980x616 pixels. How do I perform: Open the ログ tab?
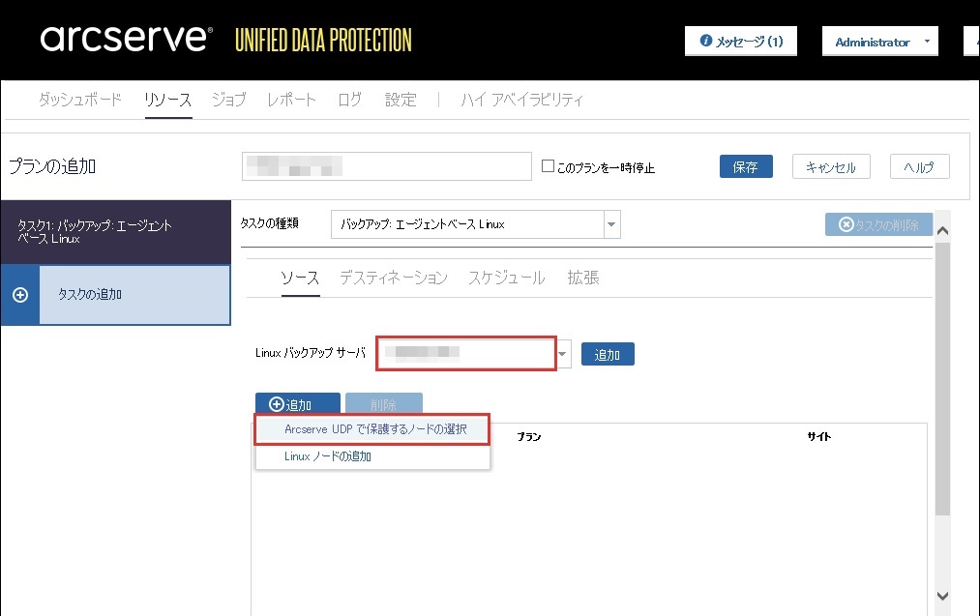[350, 100]
